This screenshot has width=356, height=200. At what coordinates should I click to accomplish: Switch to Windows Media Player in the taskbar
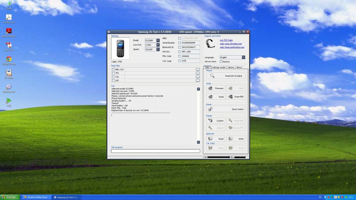[x=36, y=197]
